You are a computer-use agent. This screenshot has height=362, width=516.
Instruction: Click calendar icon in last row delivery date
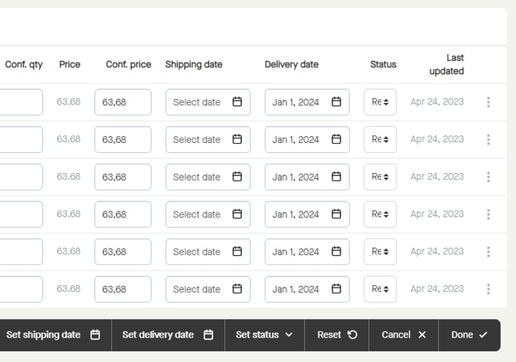coord(337,289)
